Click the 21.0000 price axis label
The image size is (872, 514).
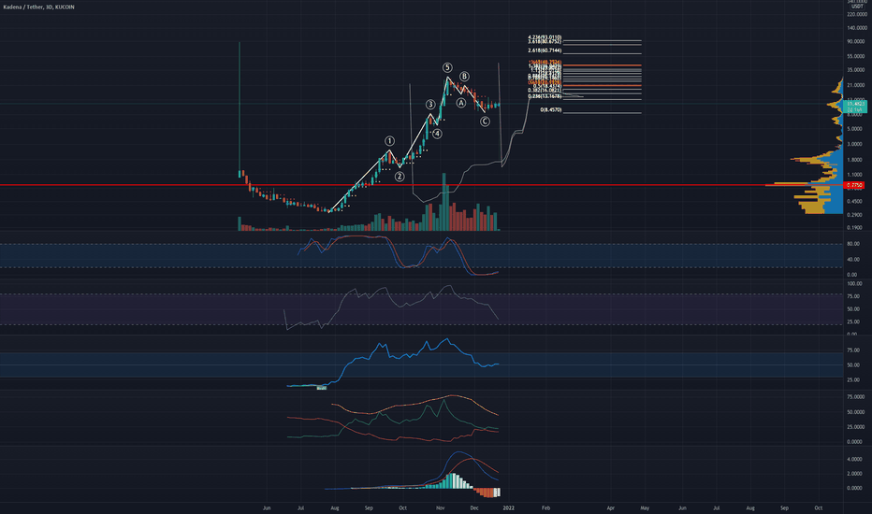click(857, 85)
